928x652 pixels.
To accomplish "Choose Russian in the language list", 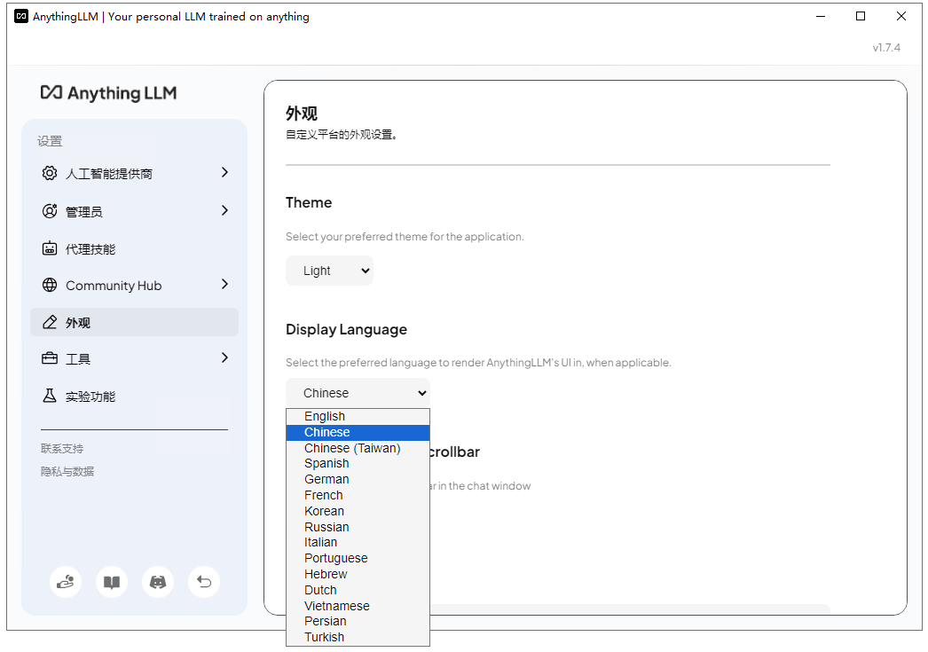I will (358, 527).
